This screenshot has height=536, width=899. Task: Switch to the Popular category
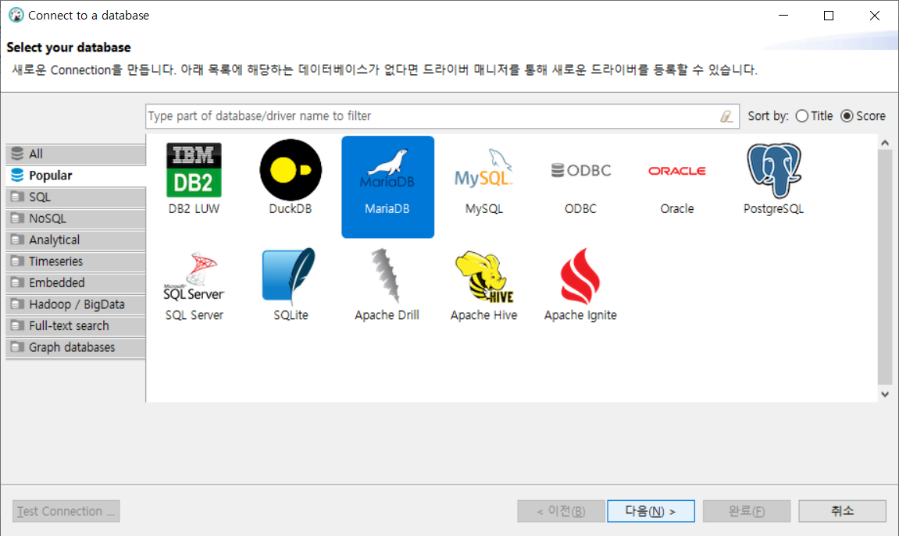pyautogui.click(x=76, y=176)
